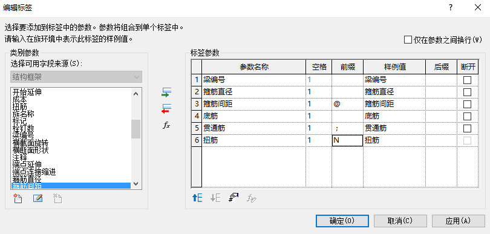Click the green add parameter to label arrow
The width and height of the screenshot is (490, 234).
pos(166,92)
